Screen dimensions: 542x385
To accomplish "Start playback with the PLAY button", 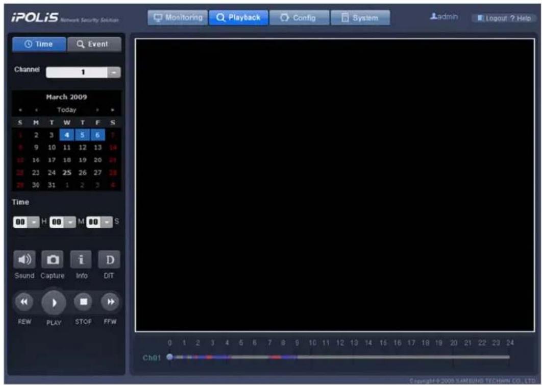I will tap(54, 303).
